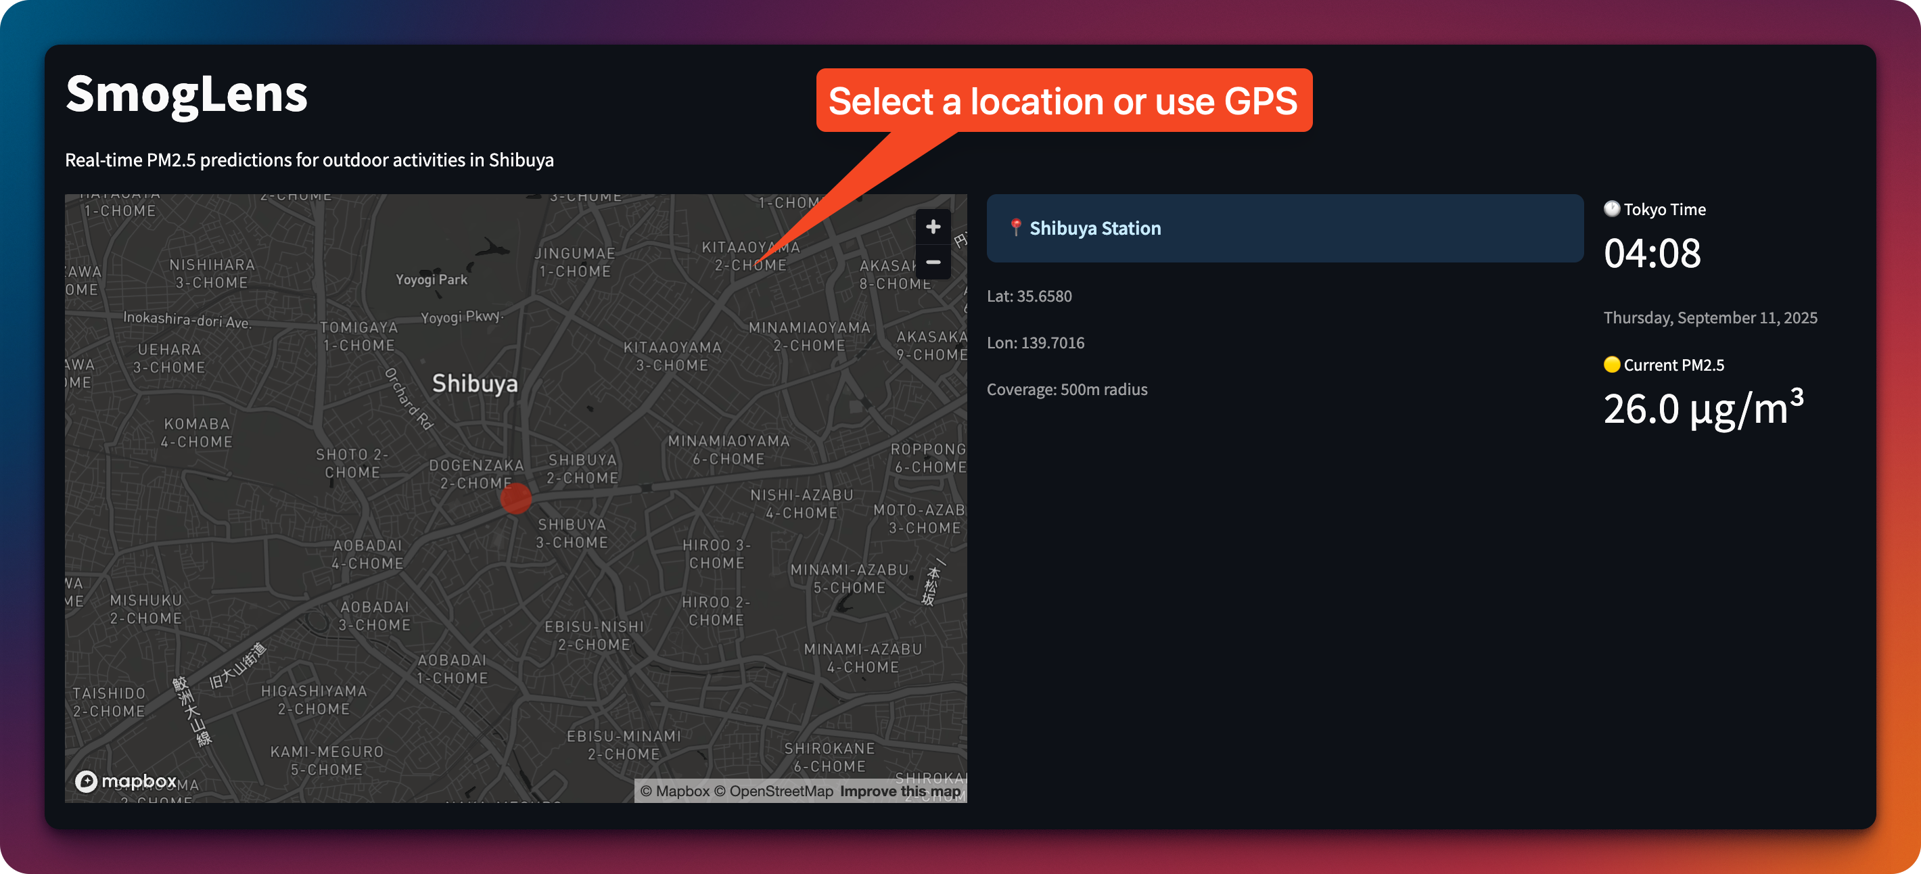
Task: Click the SmogLens title heading
Action: (x=187, y=95)
